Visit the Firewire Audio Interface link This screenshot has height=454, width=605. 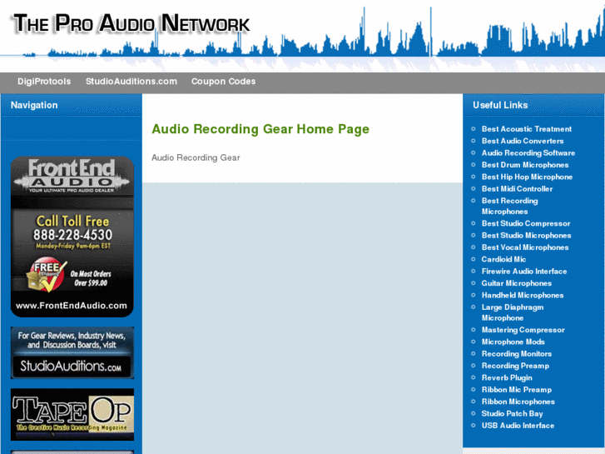point(524,272)
